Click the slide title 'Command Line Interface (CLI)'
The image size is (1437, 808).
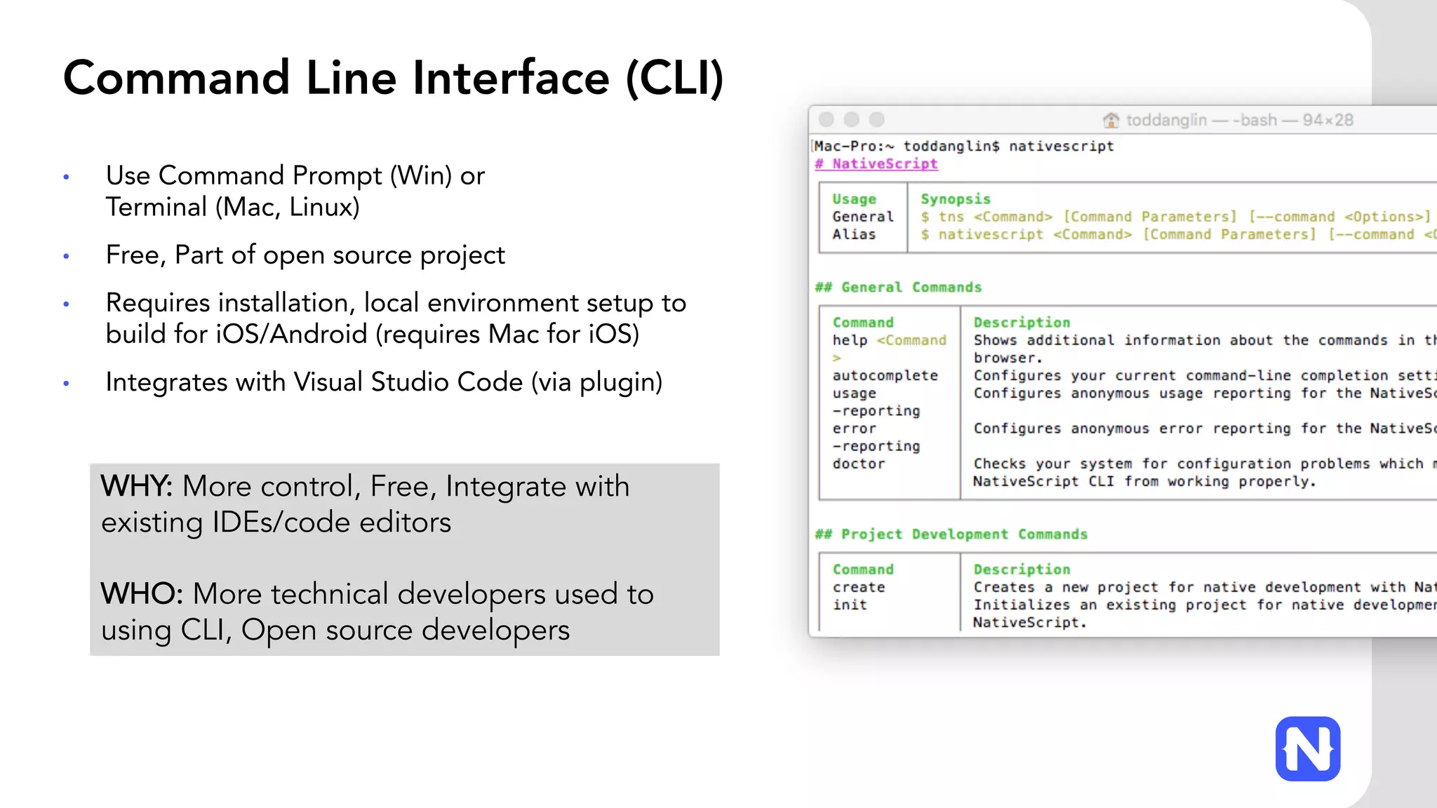[393, 78]
